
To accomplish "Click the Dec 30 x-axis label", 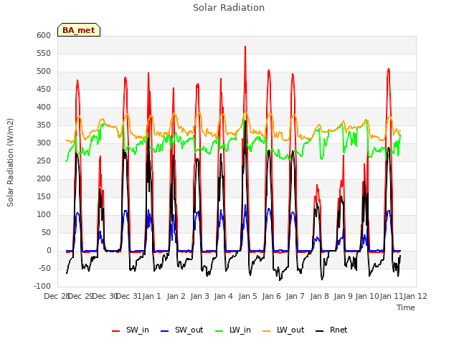I will (x=105, y=296).
